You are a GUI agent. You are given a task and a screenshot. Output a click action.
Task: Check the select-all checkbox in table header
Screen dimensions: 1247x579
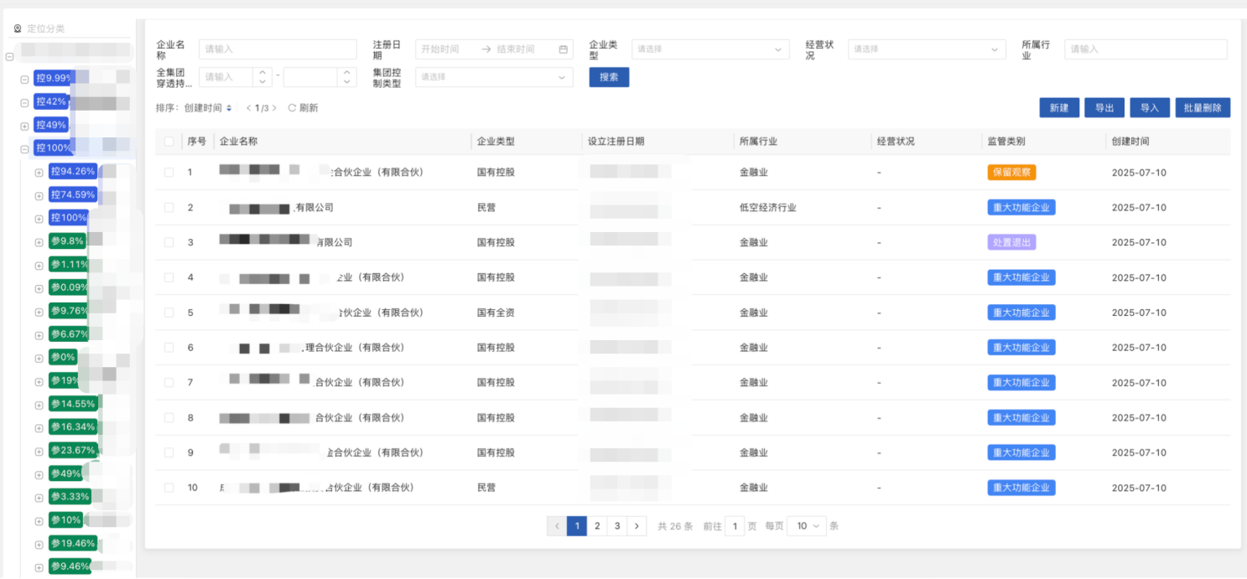coord(169,142)
